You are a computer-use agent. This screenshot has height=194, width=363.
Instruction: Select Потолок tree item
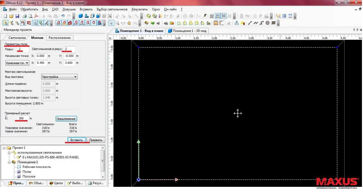[29, 176]
